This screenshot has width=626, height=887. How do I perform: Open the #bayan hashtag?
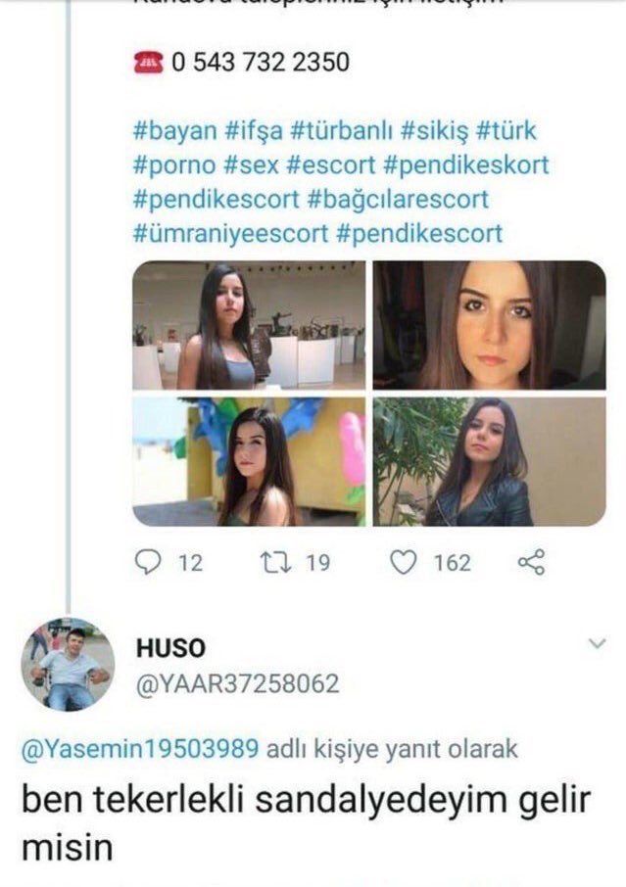point(173,131)
